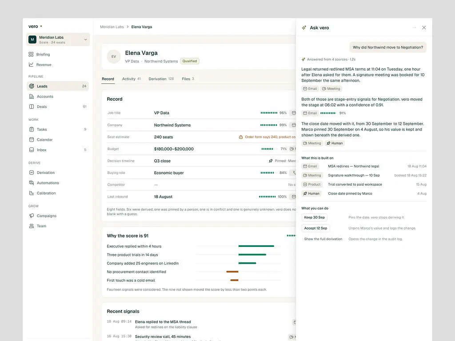Click the Revenue chart icon
Image resolution: width=455 pixels, height=341 pixels.
(x=31, y=65)
